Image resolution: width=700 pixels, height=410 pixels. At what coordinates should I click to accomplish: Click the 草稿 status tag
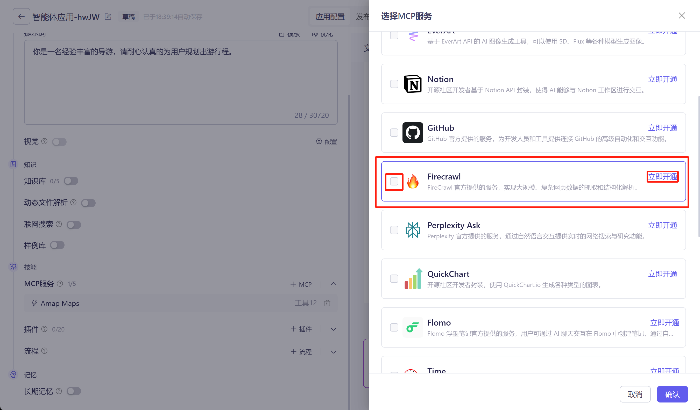click(x=128, y=17)
